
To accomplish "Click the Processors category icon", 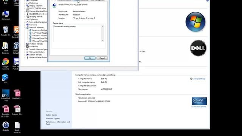I will 28,46.
